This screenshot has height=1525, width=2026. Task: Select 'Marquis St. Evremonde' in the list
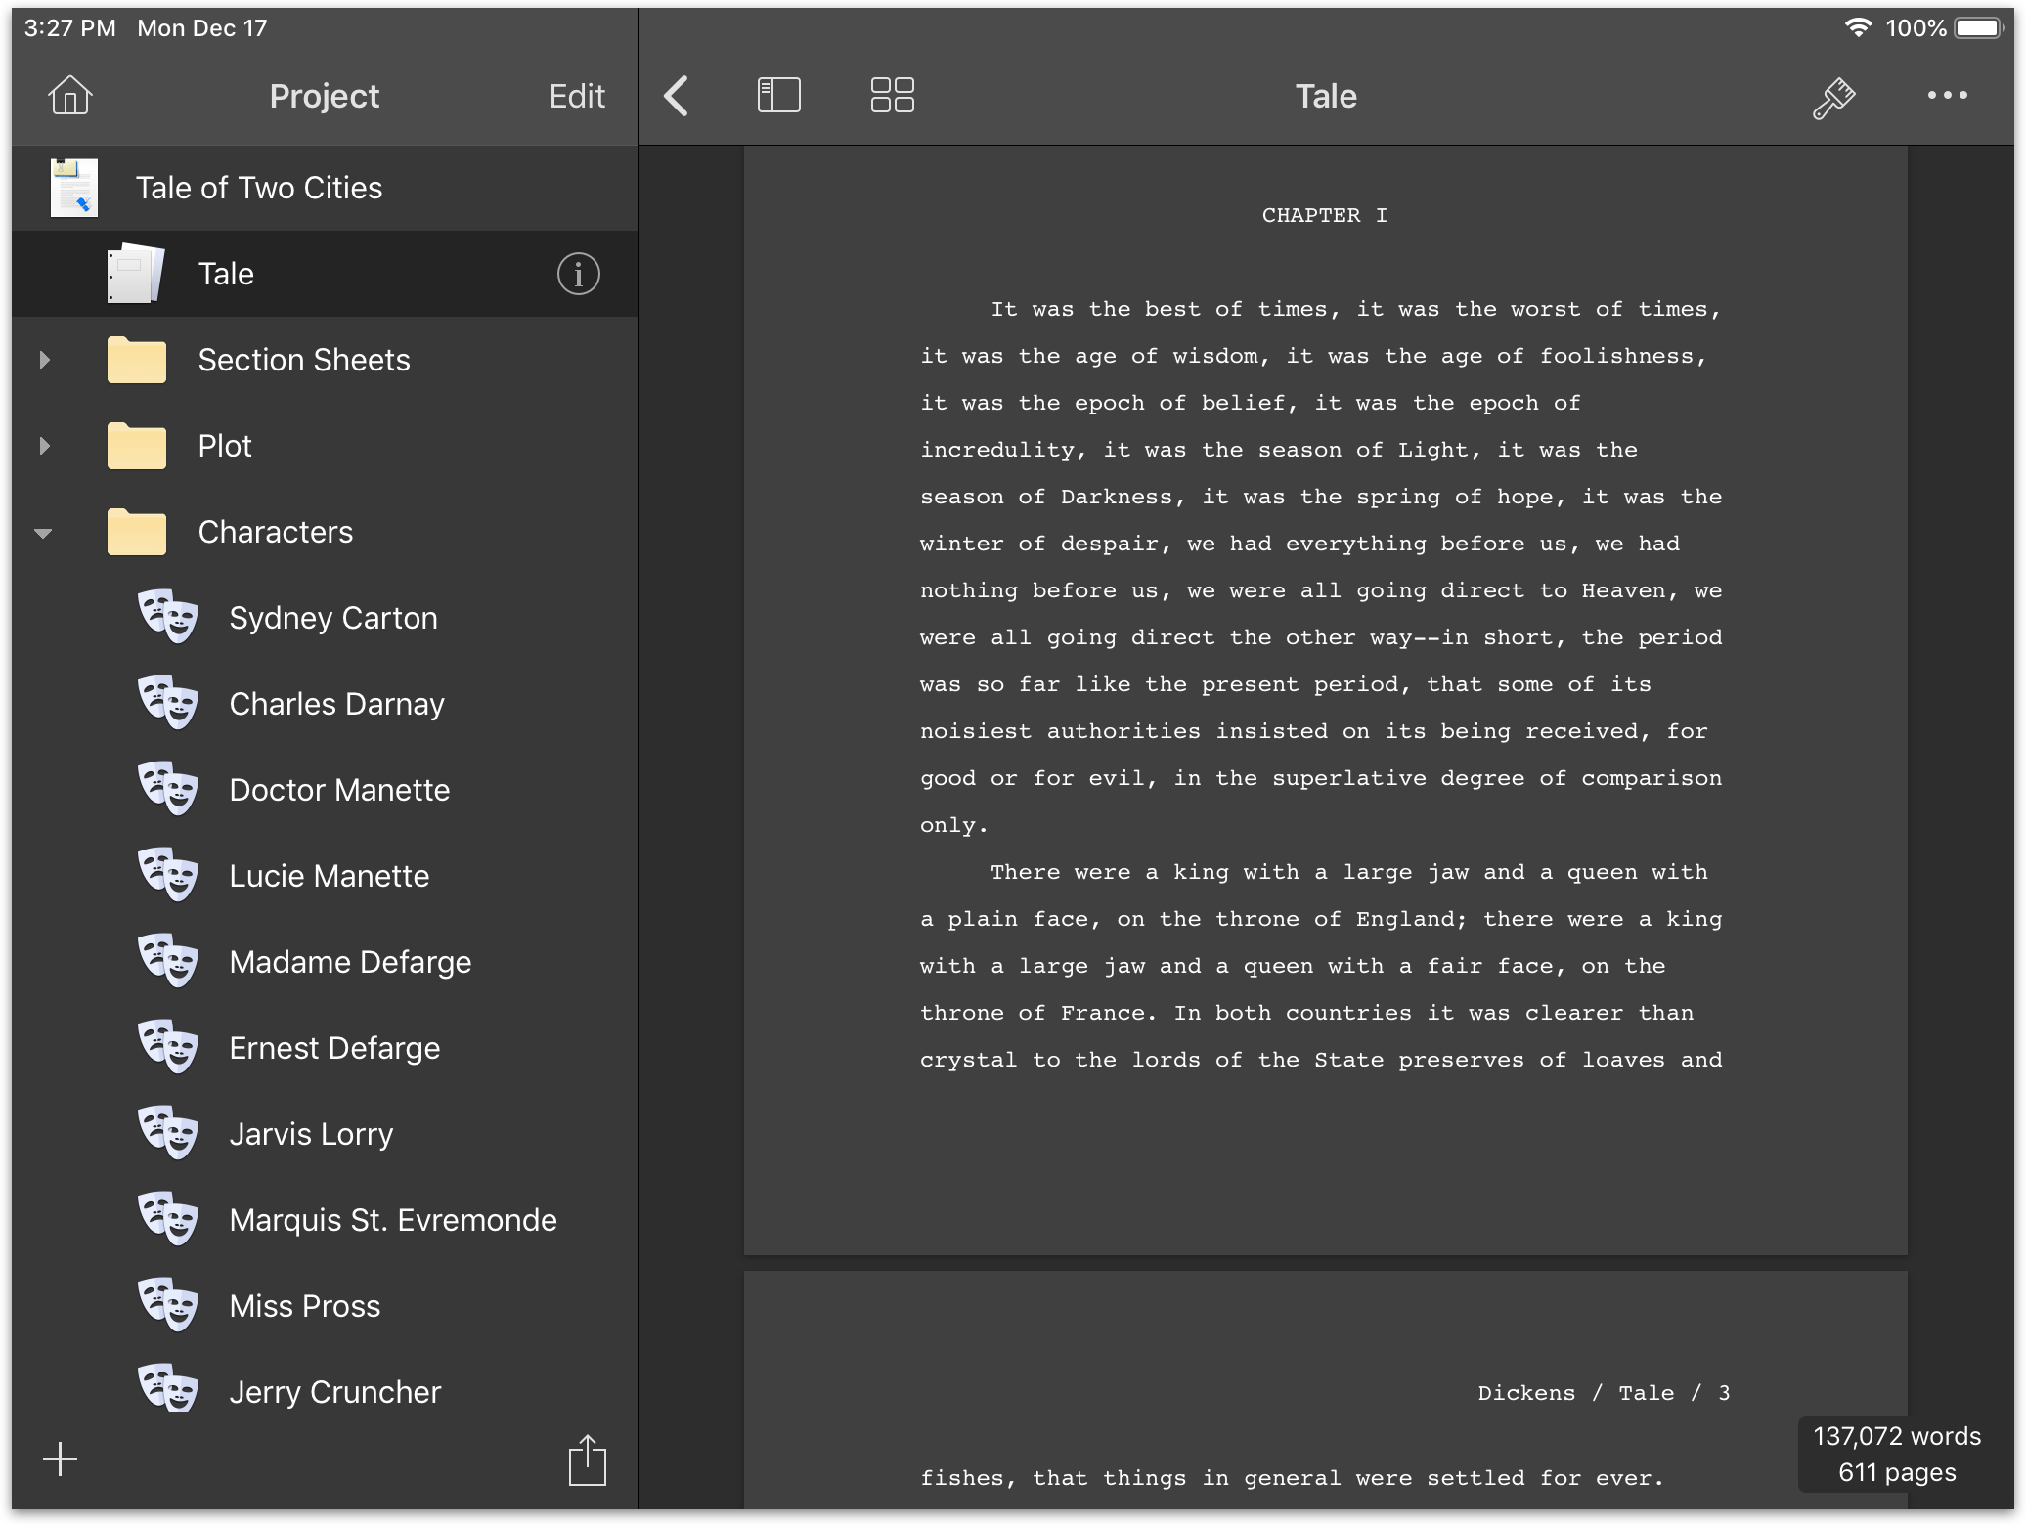pyautogui.click(x=393, y=1220)
